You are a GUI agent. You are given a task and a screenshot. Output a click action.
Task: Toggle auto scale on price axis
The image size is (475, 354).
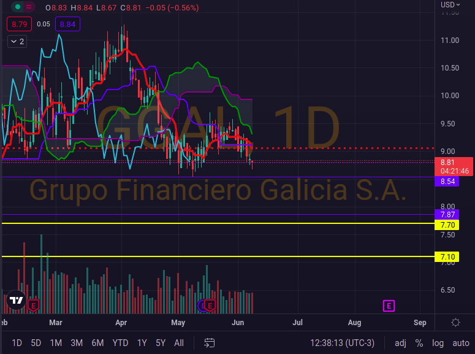point(461,342)
